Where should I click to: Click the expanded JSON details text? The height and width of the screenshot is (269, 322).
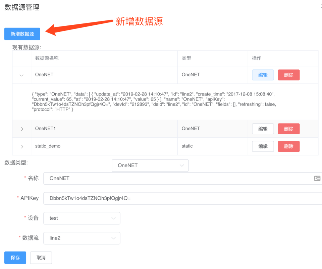pos(154,102)
